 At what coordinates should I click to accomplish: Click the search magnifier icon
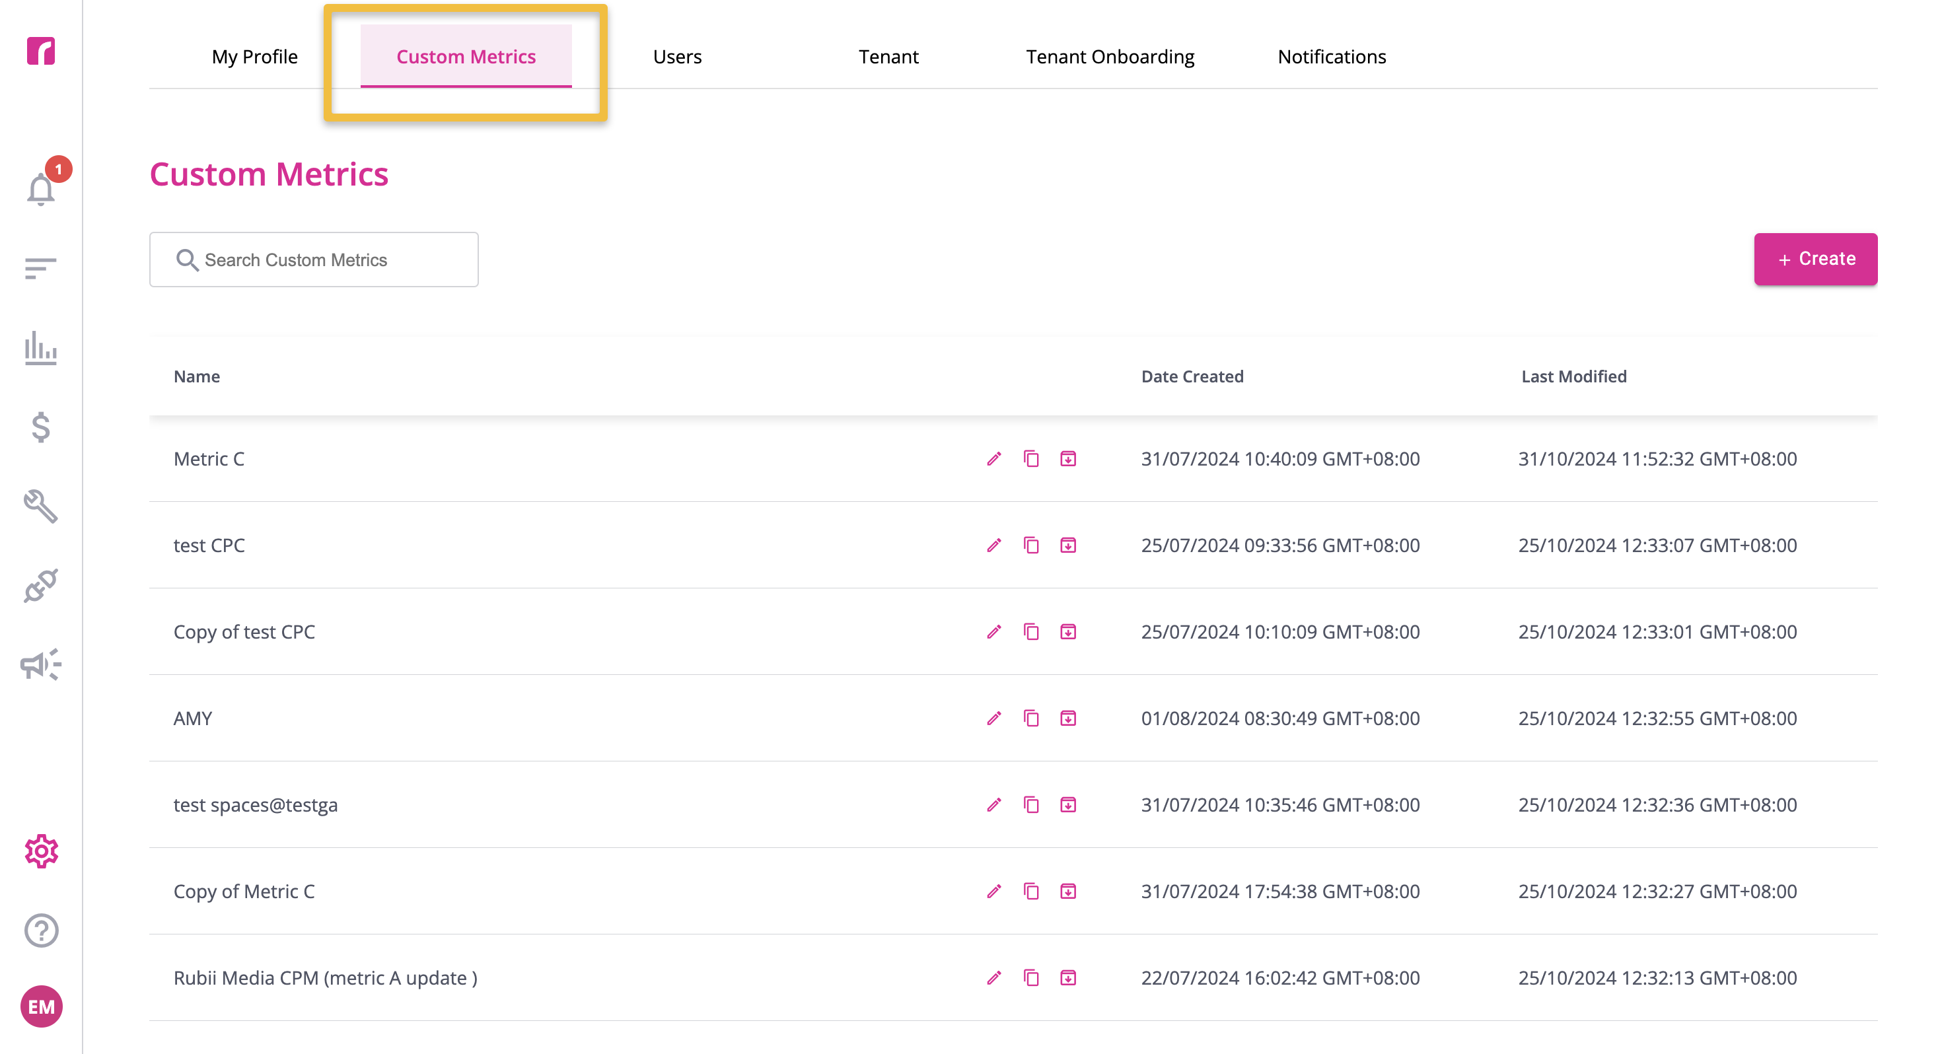(187, 260)
